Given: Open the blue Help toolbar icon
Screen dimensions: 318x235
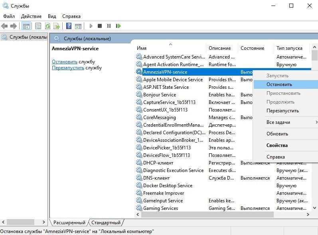Looking at the screenshot, I should [x=69, y=26].
